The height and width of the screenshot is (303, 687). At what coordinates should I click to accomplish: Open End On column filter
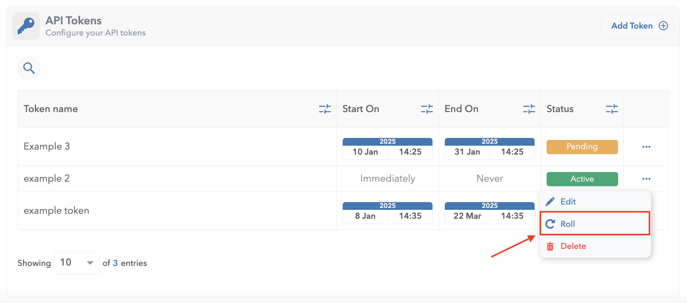pyautogui.click(x=529, y=109)
